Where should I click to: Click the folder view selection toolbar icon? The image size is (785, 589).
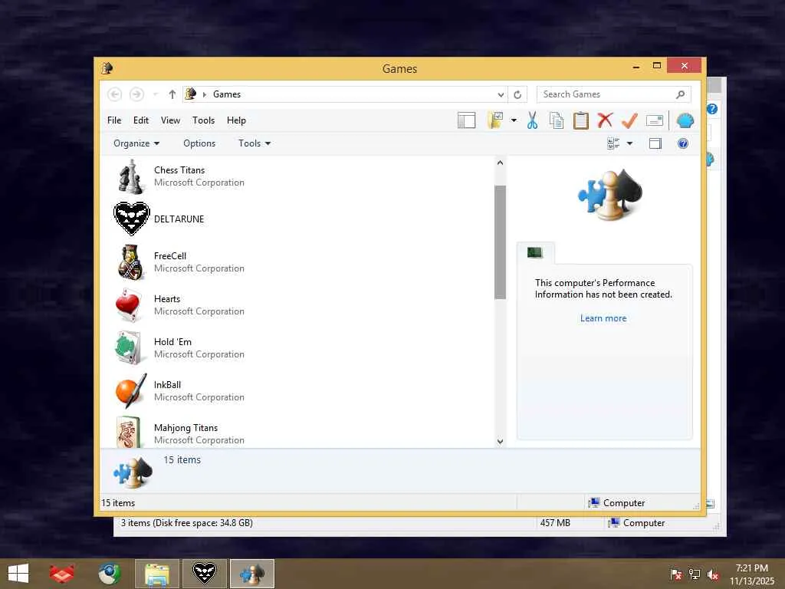click(495, 120)
